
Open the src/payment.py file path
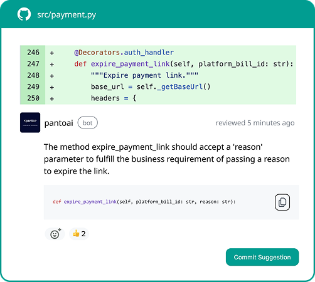coord(67,15)
